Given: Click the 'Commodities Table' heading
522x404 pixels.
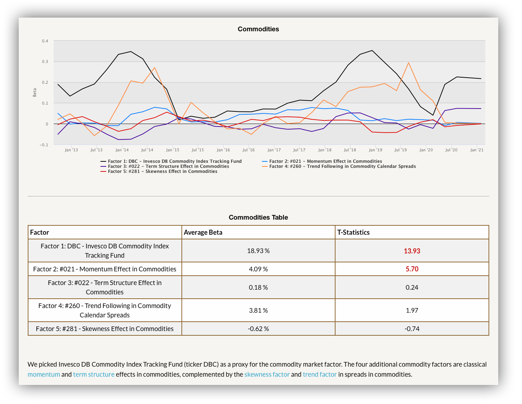Looking at the screenshot, I should tap(258, 217).
